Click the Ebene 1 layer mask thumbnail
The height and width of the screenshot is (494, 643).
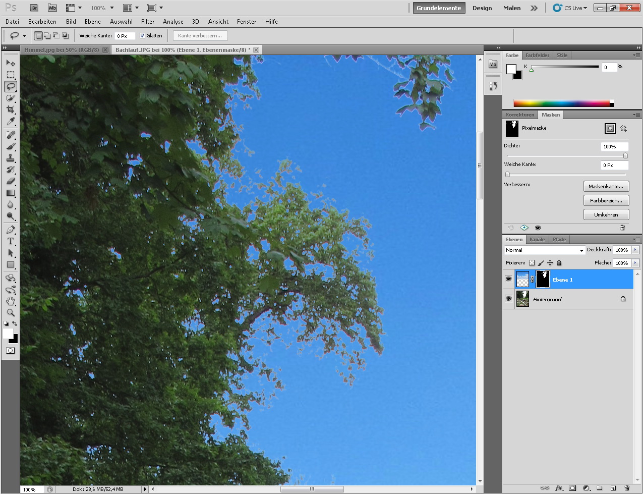543,279
